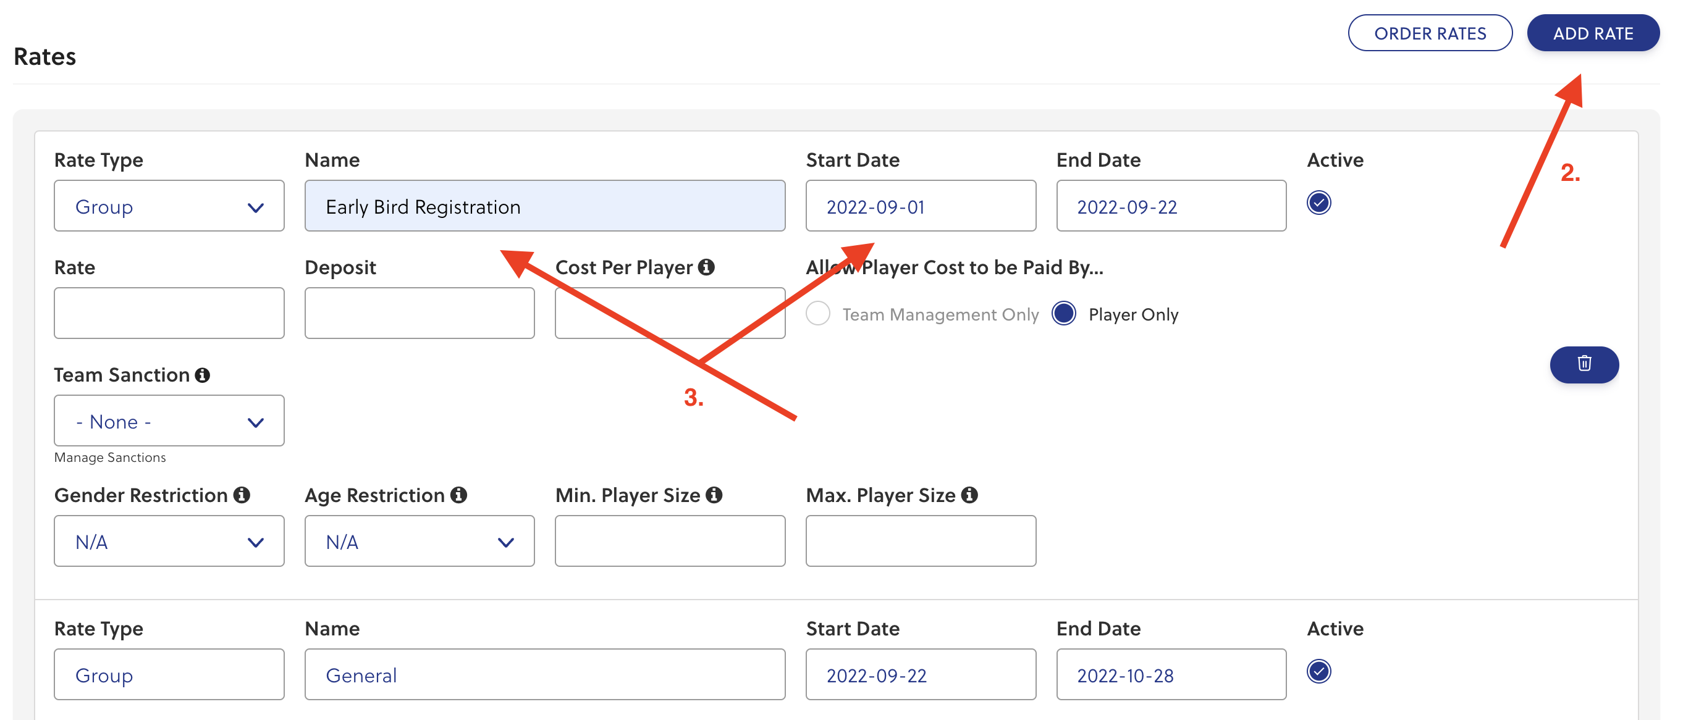This screenshot has height=720, width=1683.
Task: Edit End Date 2022-09-22 field
Action: coord(1171,206)
